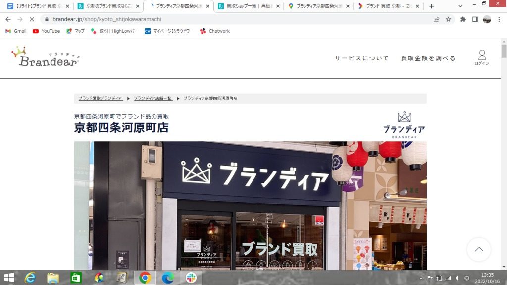This screenshot has width=507, height=285.
Task: Open the ログイン user account icon
Action: (481, 57)
